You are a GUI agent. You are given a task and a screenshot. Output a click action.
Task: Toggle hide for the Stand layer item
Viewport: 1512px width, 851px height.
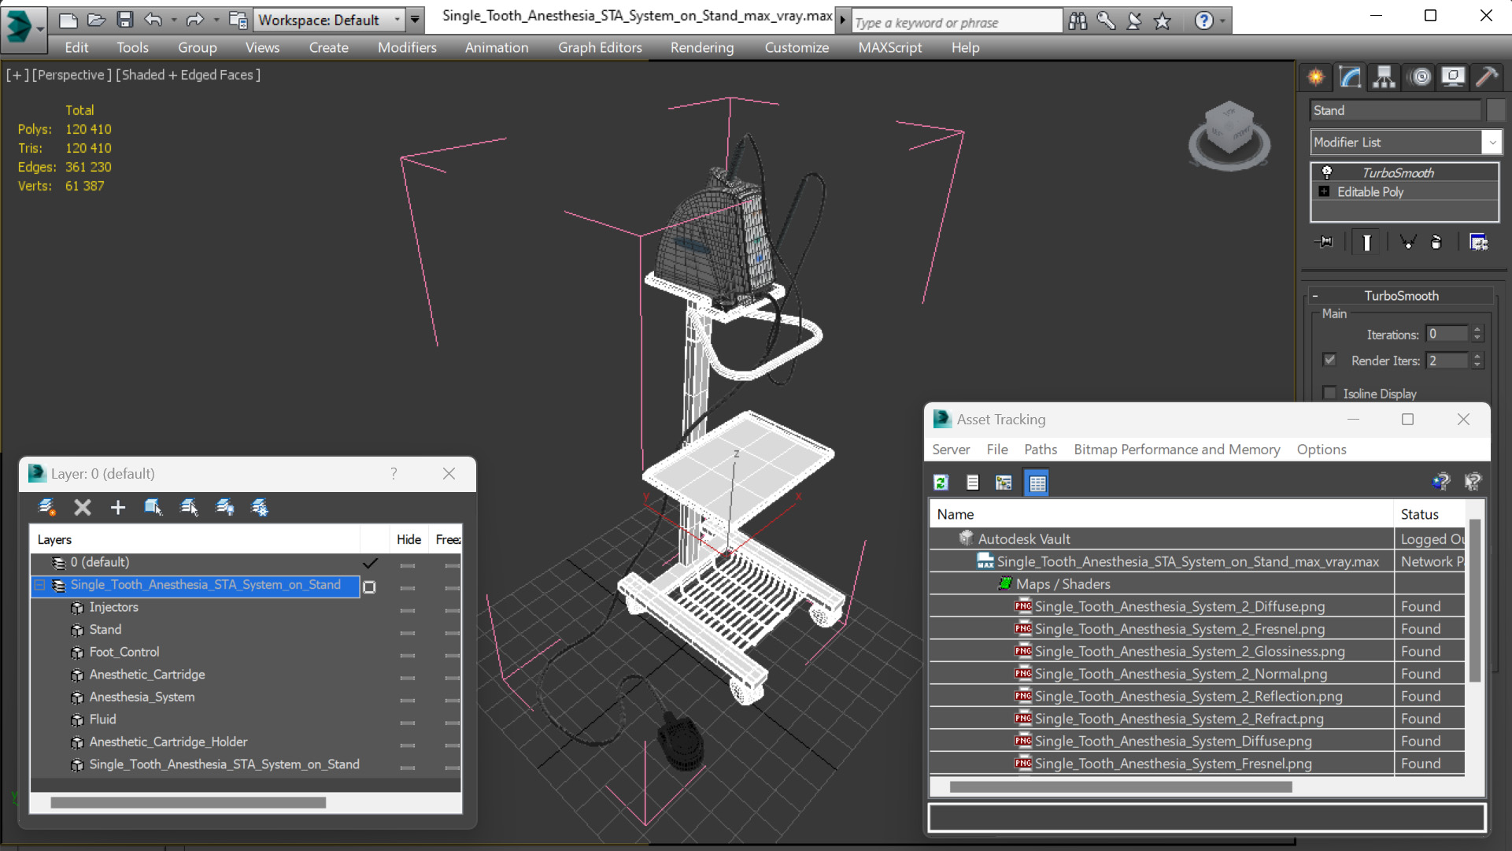(x=407, y=631)
